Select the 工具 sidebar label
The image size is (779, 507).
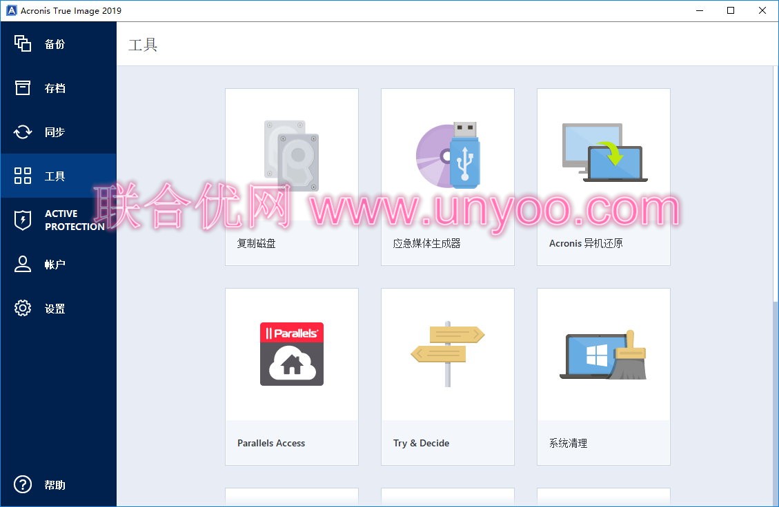(x=55, y=176)
